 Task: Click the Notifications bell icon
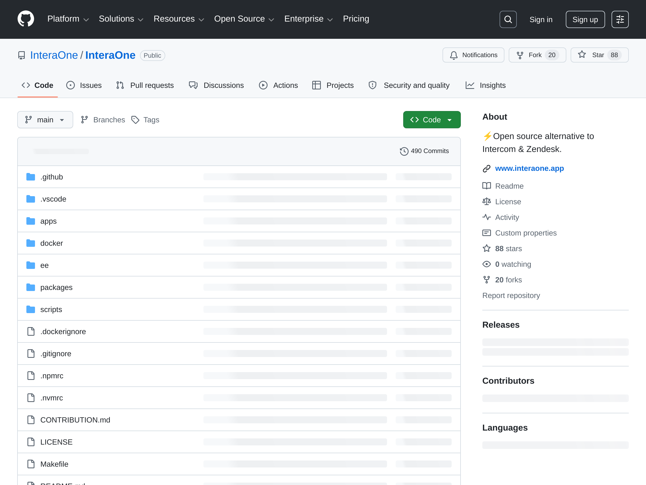[x=454, y=55]
